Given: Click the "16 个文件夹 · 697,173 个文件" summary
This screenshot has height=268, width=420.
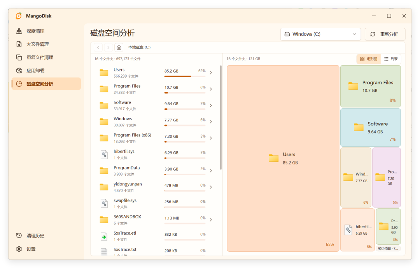Looking at the screenshot, I should tap(117, 59).
